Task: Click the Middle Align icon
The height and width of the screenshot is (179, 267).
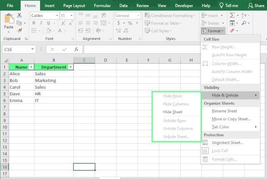Action: tap(88, 15)
